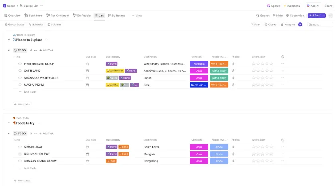Open Bucket List folder options ellipsis

tap(42, 6)
